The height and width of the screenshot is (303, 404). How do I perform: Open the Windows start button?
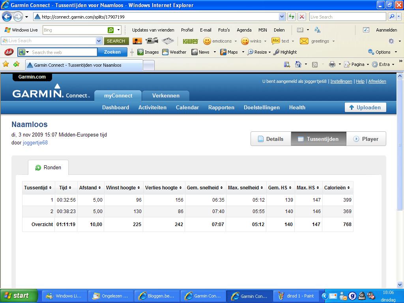pos(19,296)
